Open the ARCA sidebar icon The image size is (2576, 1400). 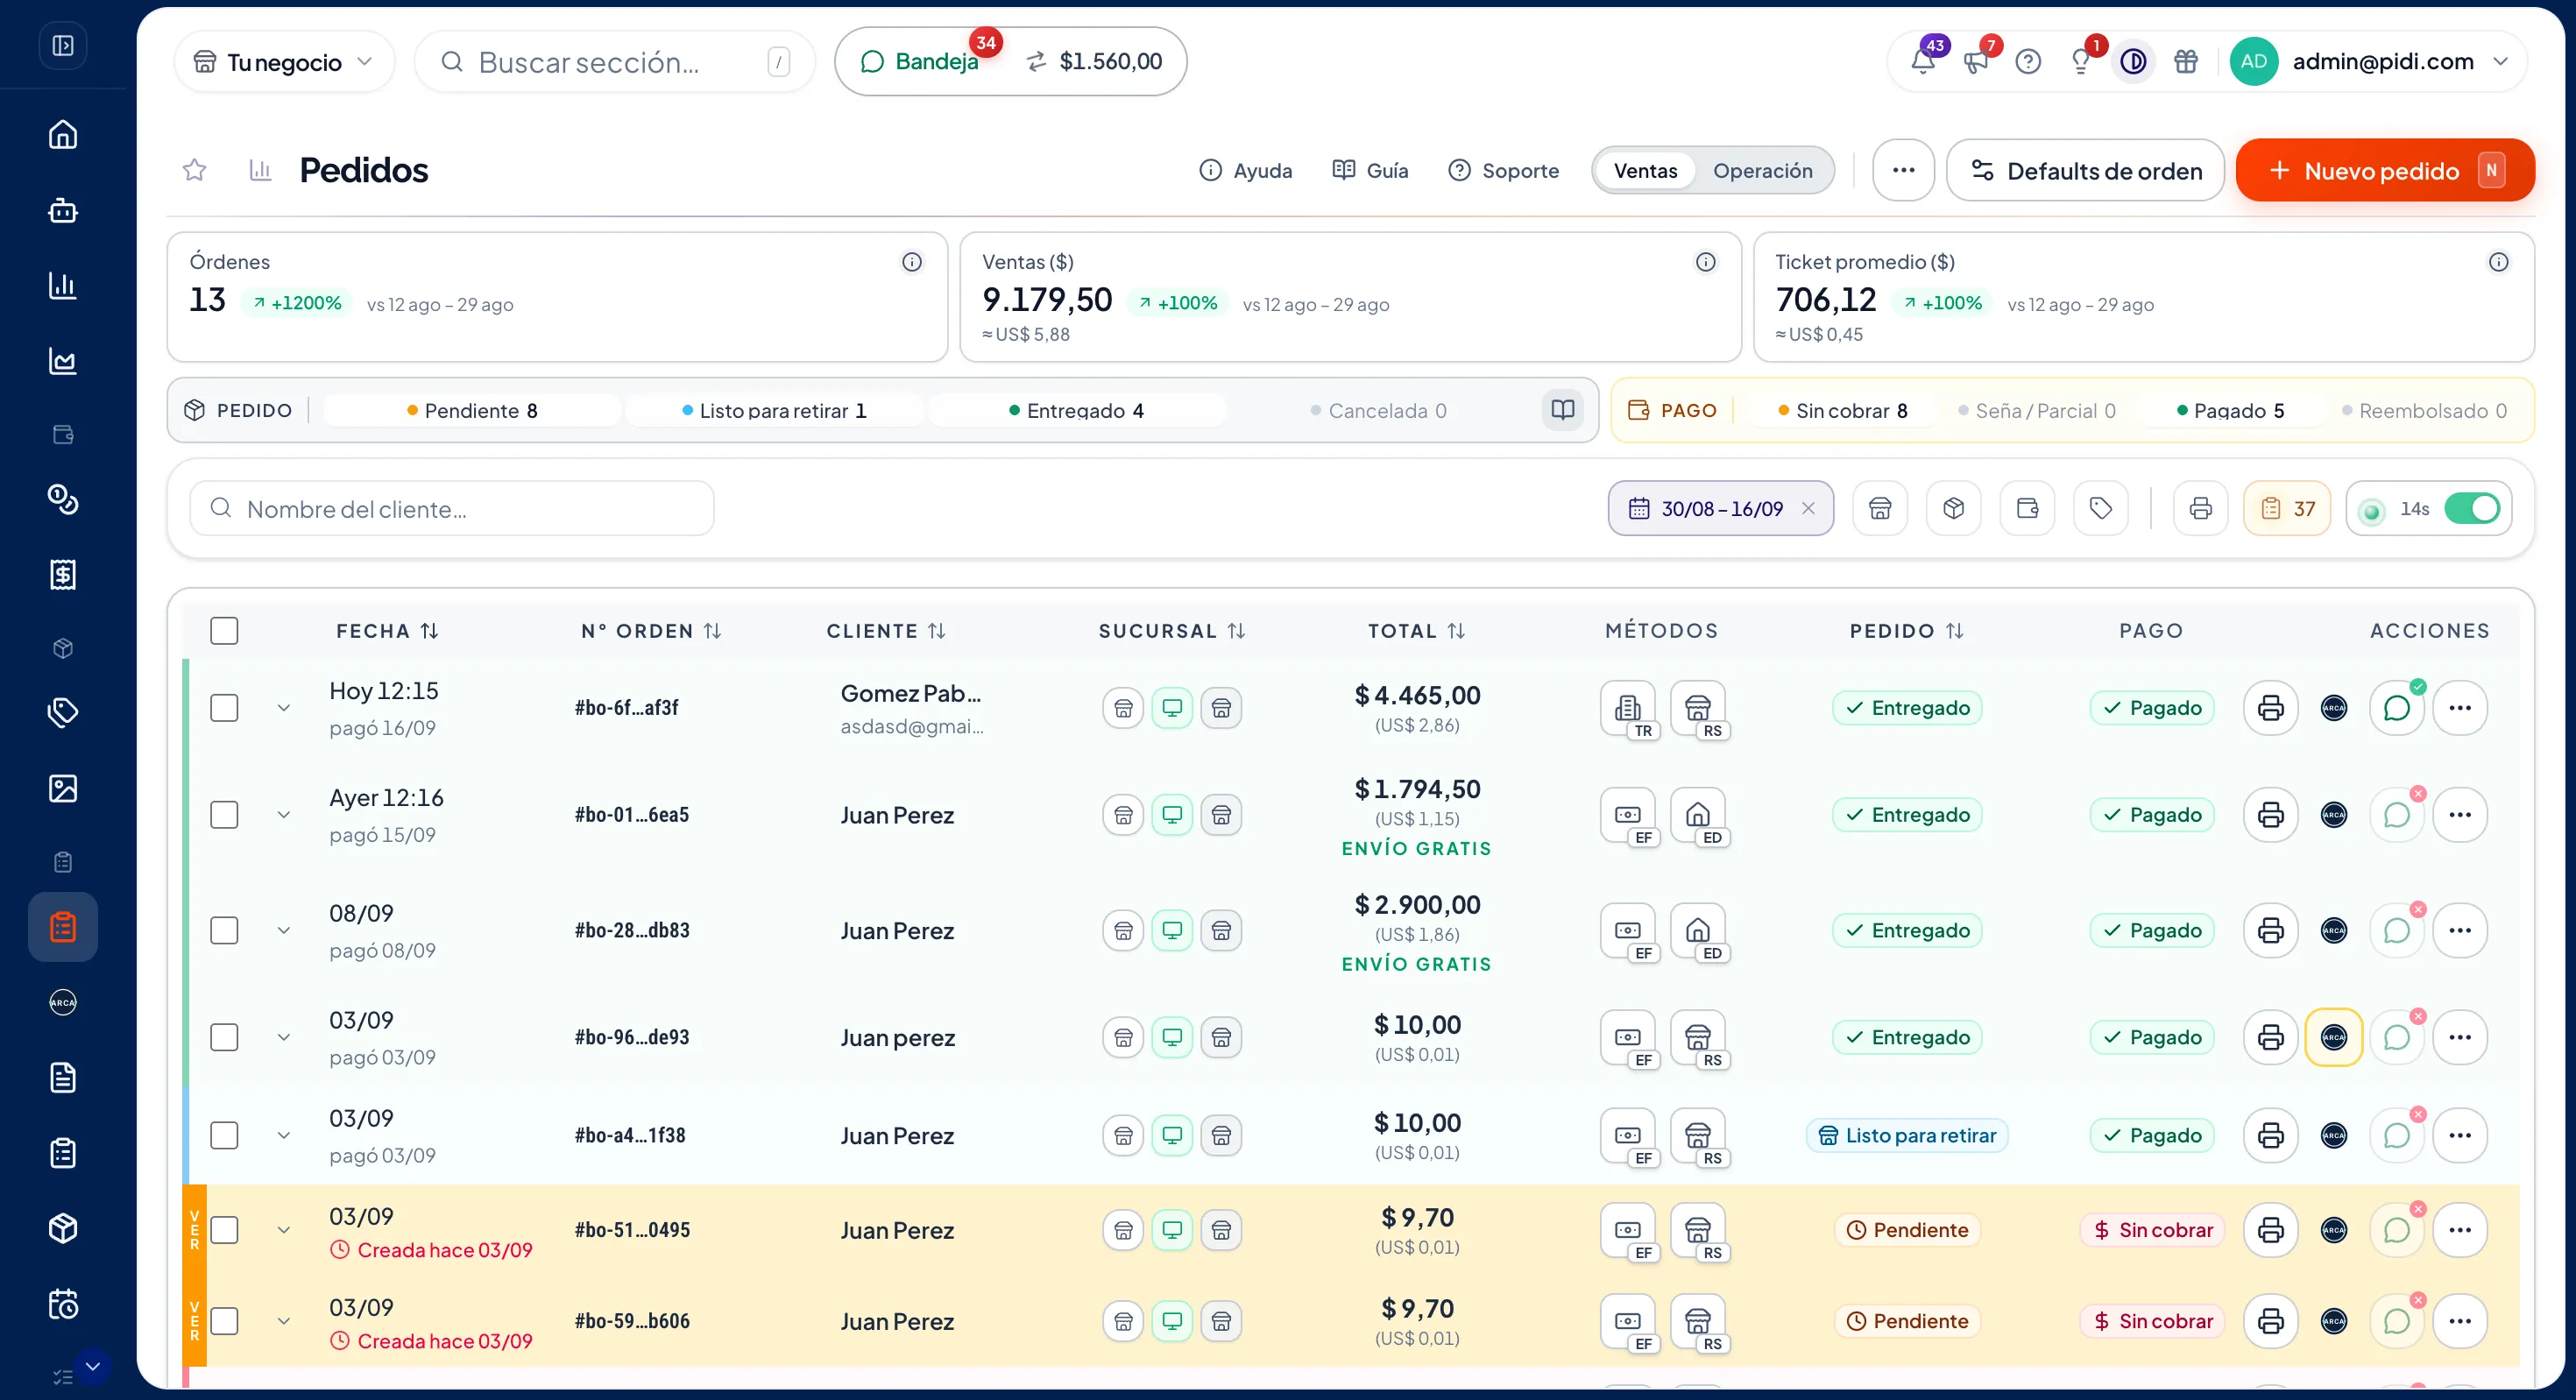click(63, 1002)
